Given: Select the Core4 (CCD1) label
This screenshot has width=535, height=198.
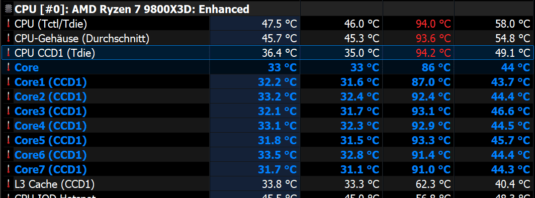Looking at the screenshot, I should click(50, 126).
